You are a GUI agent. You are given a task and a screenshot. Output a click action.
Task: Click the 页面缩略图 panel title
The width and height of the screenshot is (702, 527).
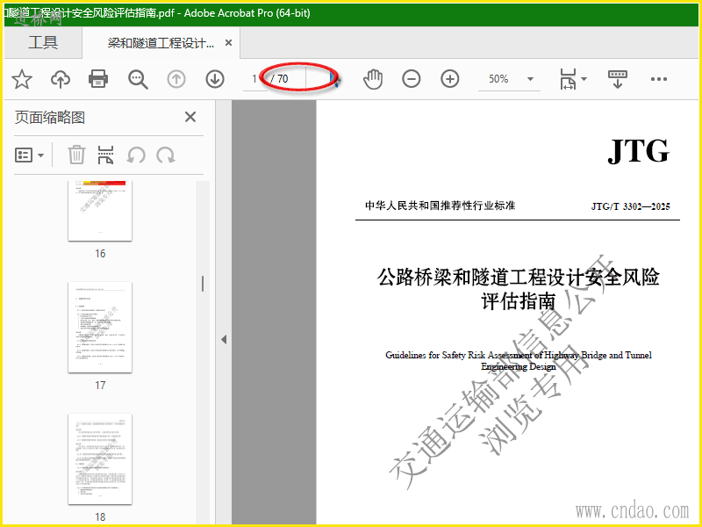point(50,118)
